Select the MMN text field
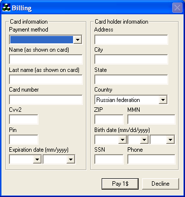 pyautogui.click(x=151, y=119)
